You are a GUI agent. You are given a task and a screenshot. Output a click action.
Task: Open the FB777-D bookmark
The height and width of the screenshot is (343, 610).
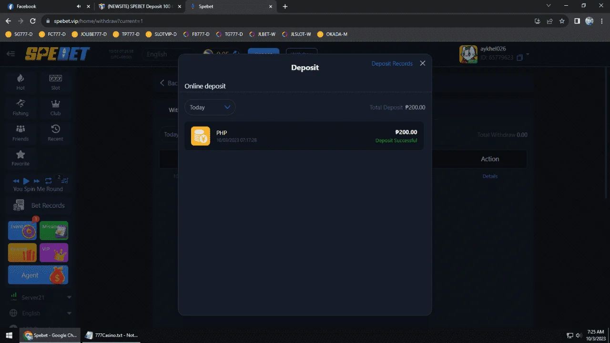pyautogui.click(x=196, y=34)
